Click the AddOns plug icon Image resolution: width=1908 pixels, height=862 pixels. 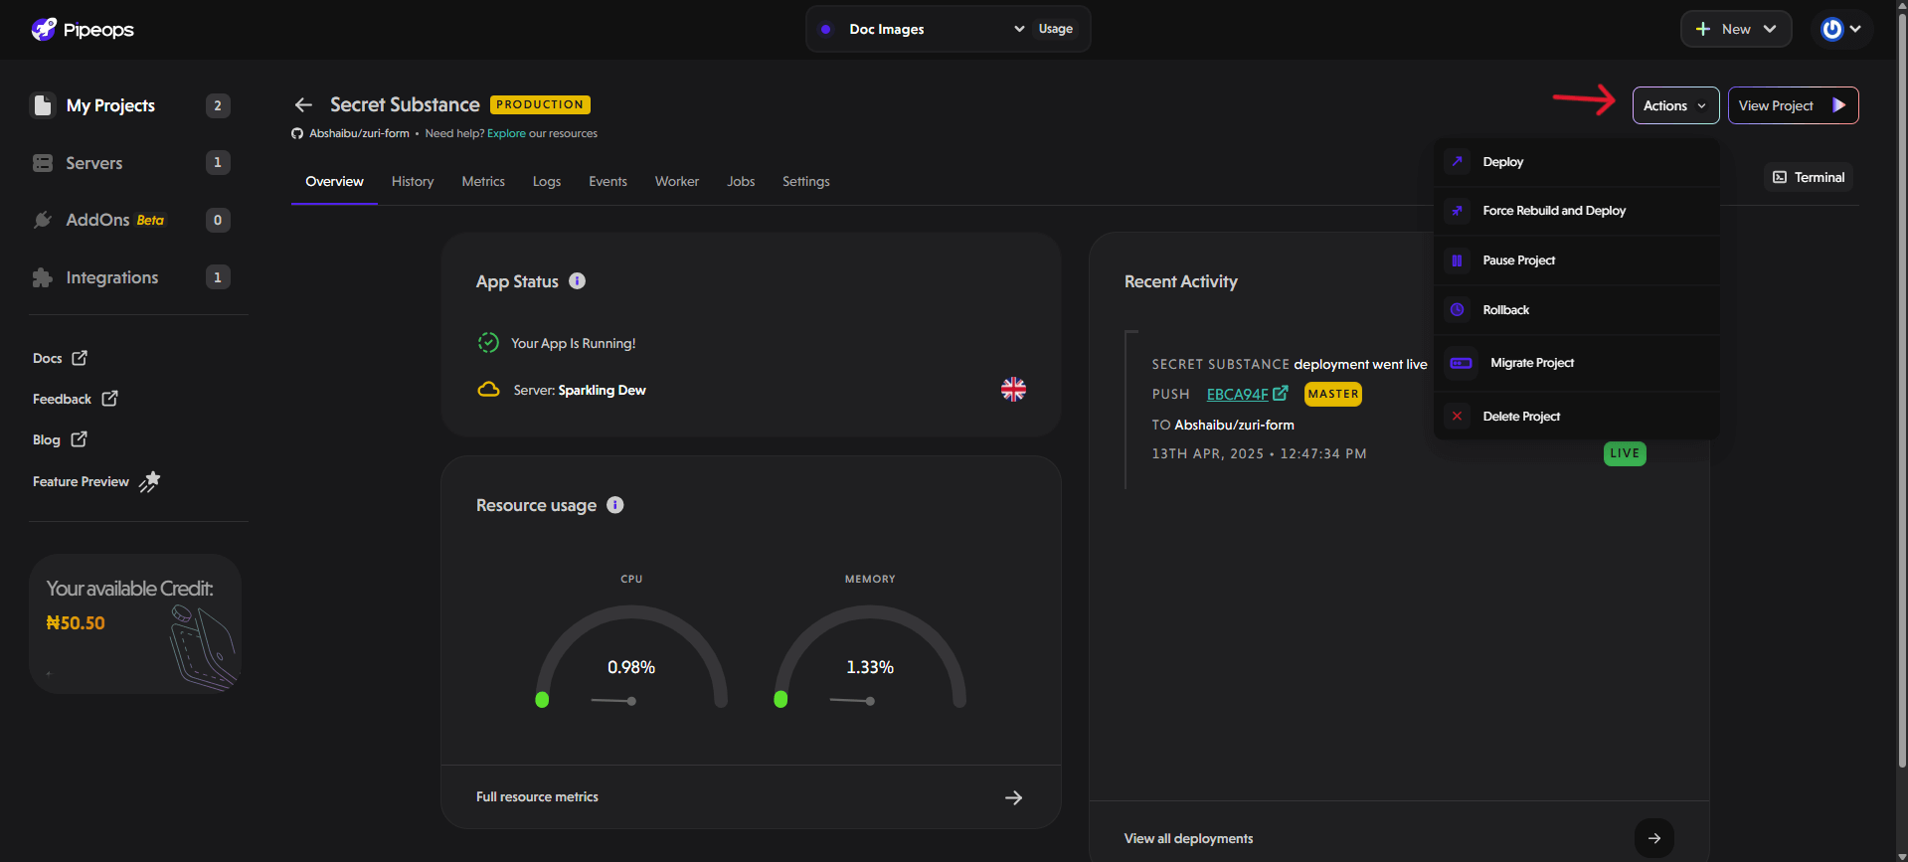pyautogui.click(x=43, y=220)
